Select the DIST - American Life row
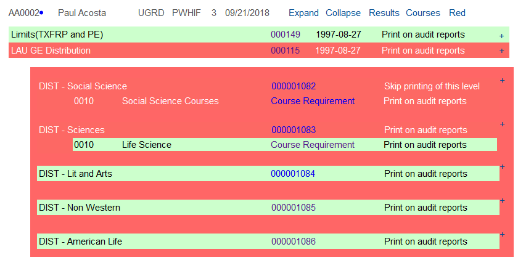This screenshot has width=518, height=260. [x=268, y=241]
